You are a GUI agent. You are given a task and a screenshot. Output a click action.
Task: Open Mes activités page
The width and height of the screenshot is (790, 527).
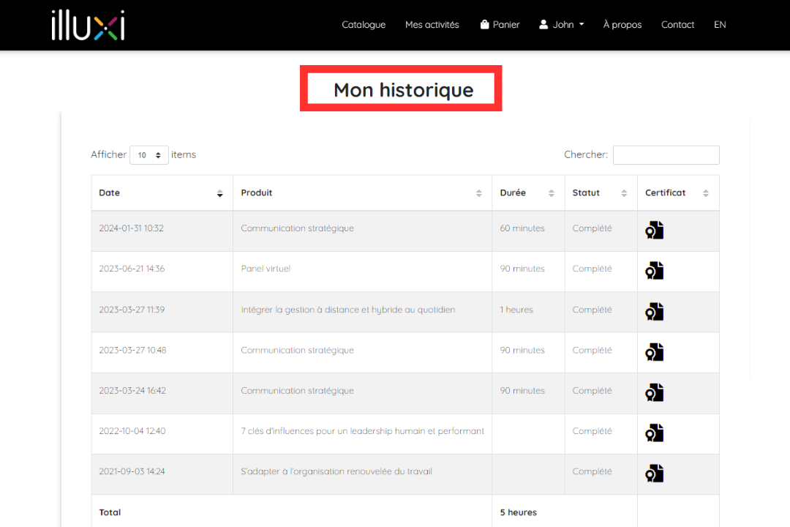click(x=432, y=25)
